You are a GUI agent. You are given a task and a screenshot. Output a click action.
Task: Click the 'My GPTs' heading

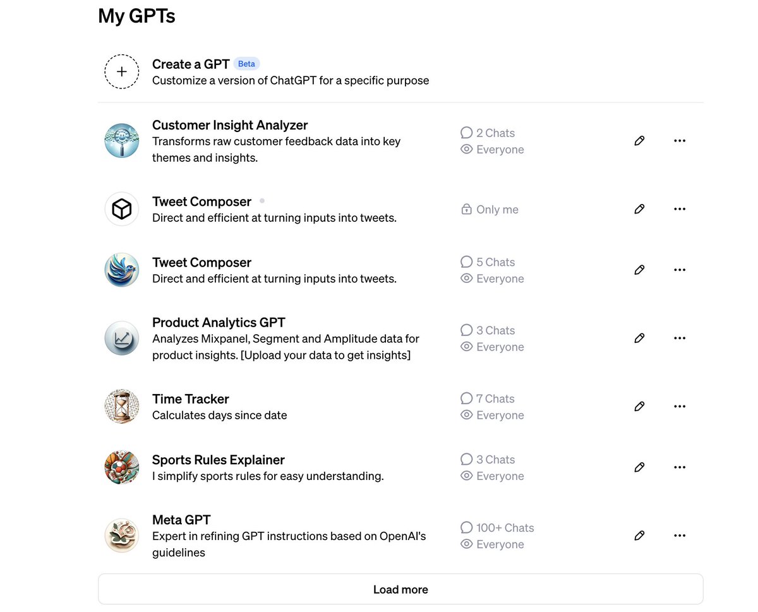(x=136, y=16)
